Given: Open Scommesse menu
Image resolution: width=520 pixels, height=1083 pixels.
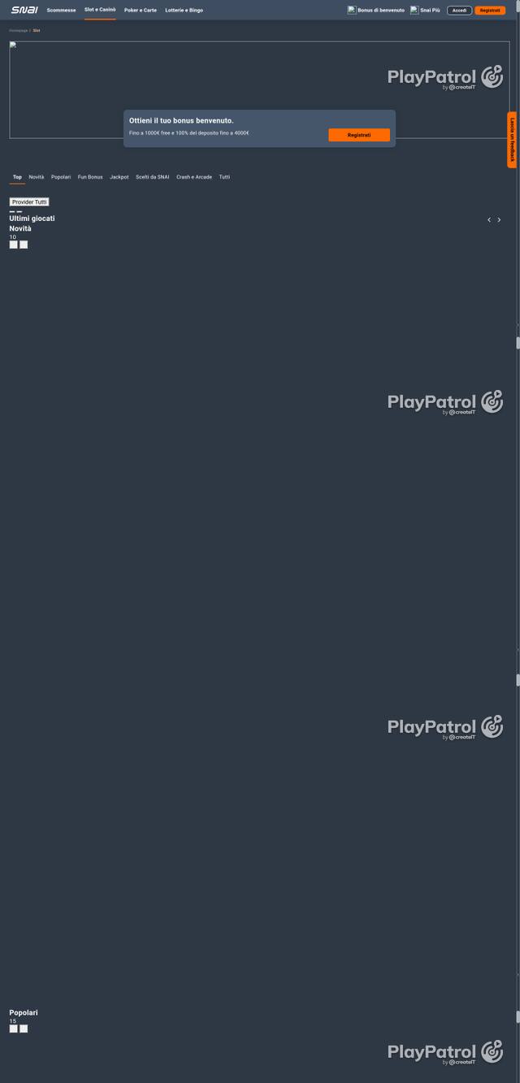Looking at the screenshot, I should click(61, 10).
